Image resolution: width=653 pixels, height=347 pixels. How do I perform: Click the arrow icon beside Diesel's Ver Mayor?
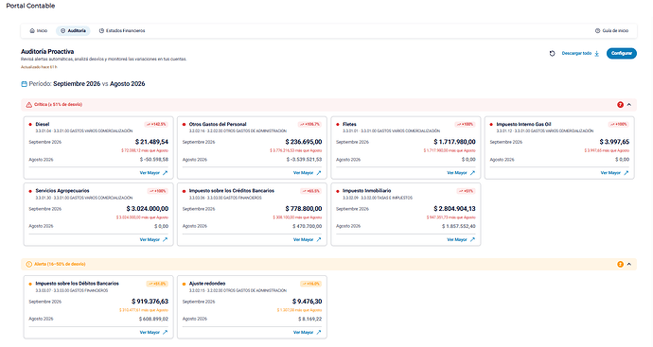coord(165,173)
